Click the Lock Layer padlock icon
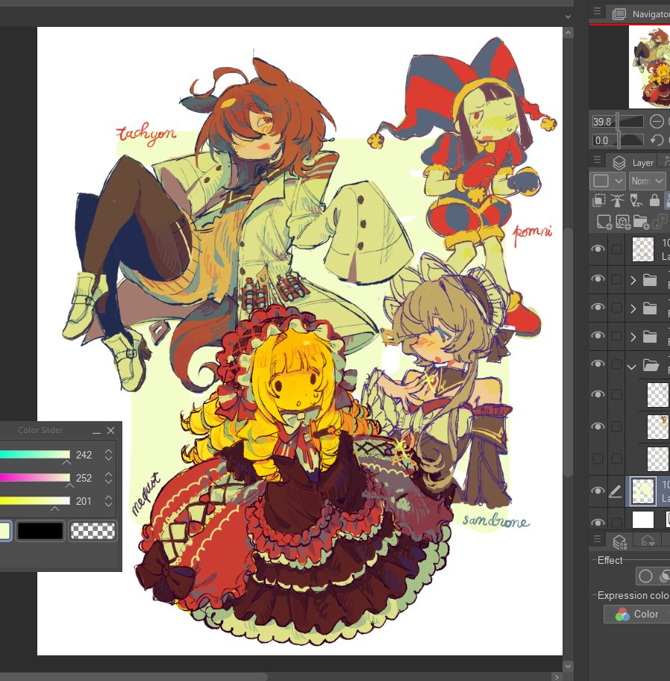 [x=654, y=200]
